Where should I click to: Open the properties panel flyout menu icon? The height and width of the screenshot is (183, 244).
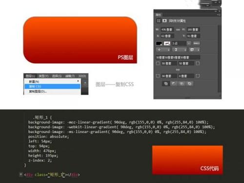click(219, 15)
